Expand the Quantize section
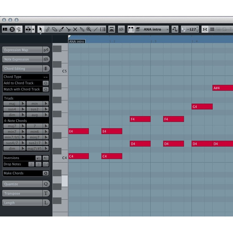Screen dimensions: 233x233 tap(22, 184)
